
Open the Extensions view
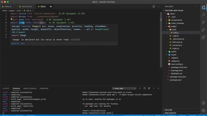coord(203,37)
